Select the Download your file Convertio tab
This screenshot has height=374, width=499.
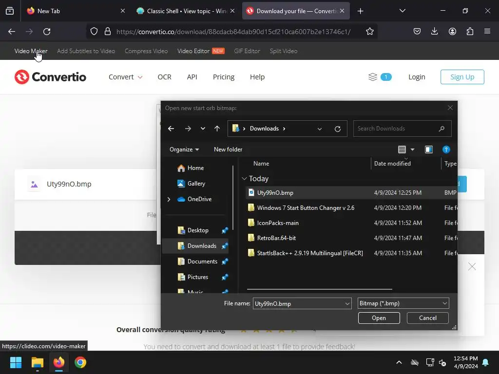(296, 11)
